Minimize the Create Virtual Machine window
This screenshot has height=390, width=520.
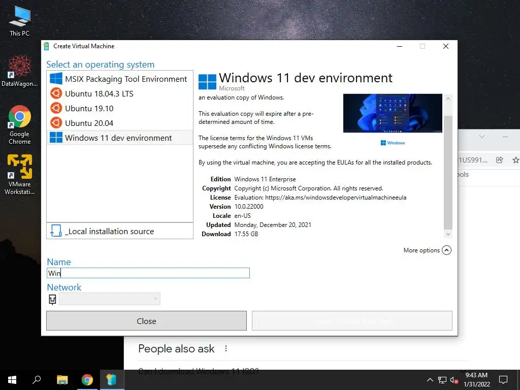[x=400, y=46]
